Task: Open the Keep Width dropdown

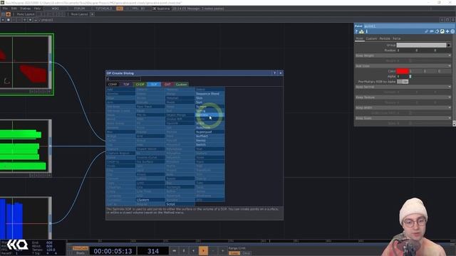Action: (x=403, y=107)
